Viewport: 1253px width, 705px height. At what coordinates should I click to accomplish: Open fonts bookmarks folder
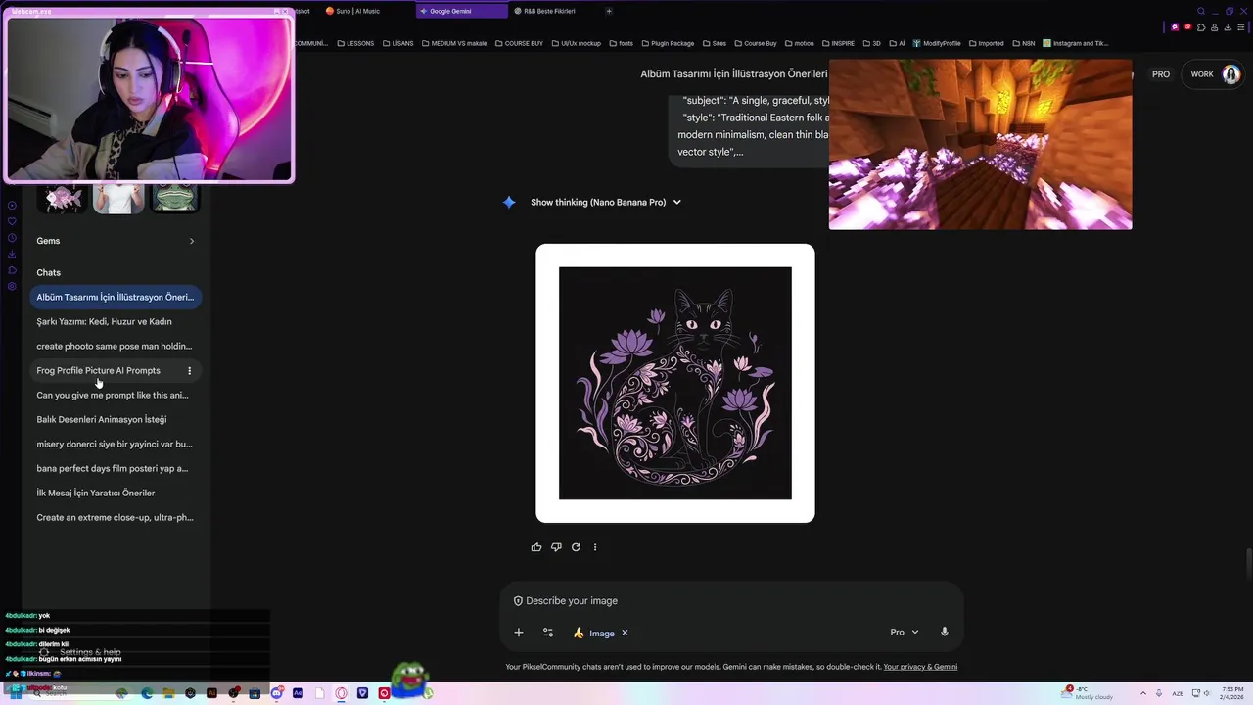tap(621, 43)
